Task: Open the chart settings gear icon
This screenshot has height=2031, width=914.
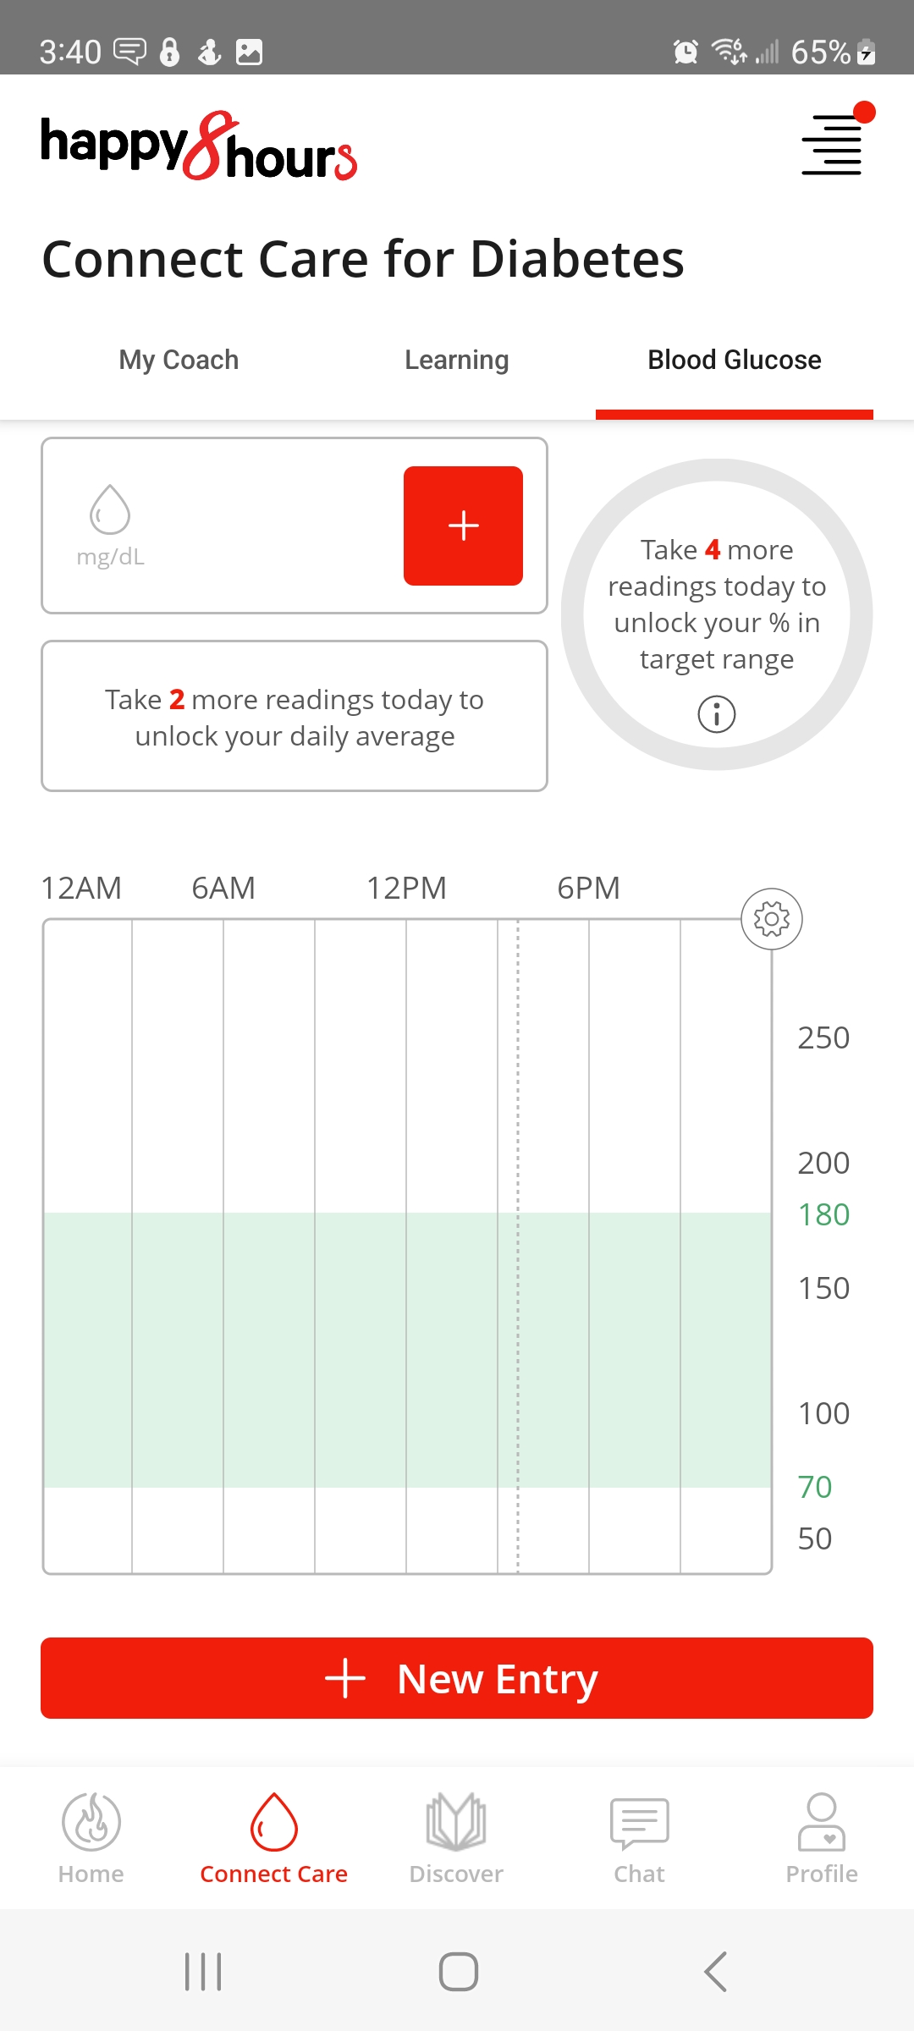Action: pos(772,919)
